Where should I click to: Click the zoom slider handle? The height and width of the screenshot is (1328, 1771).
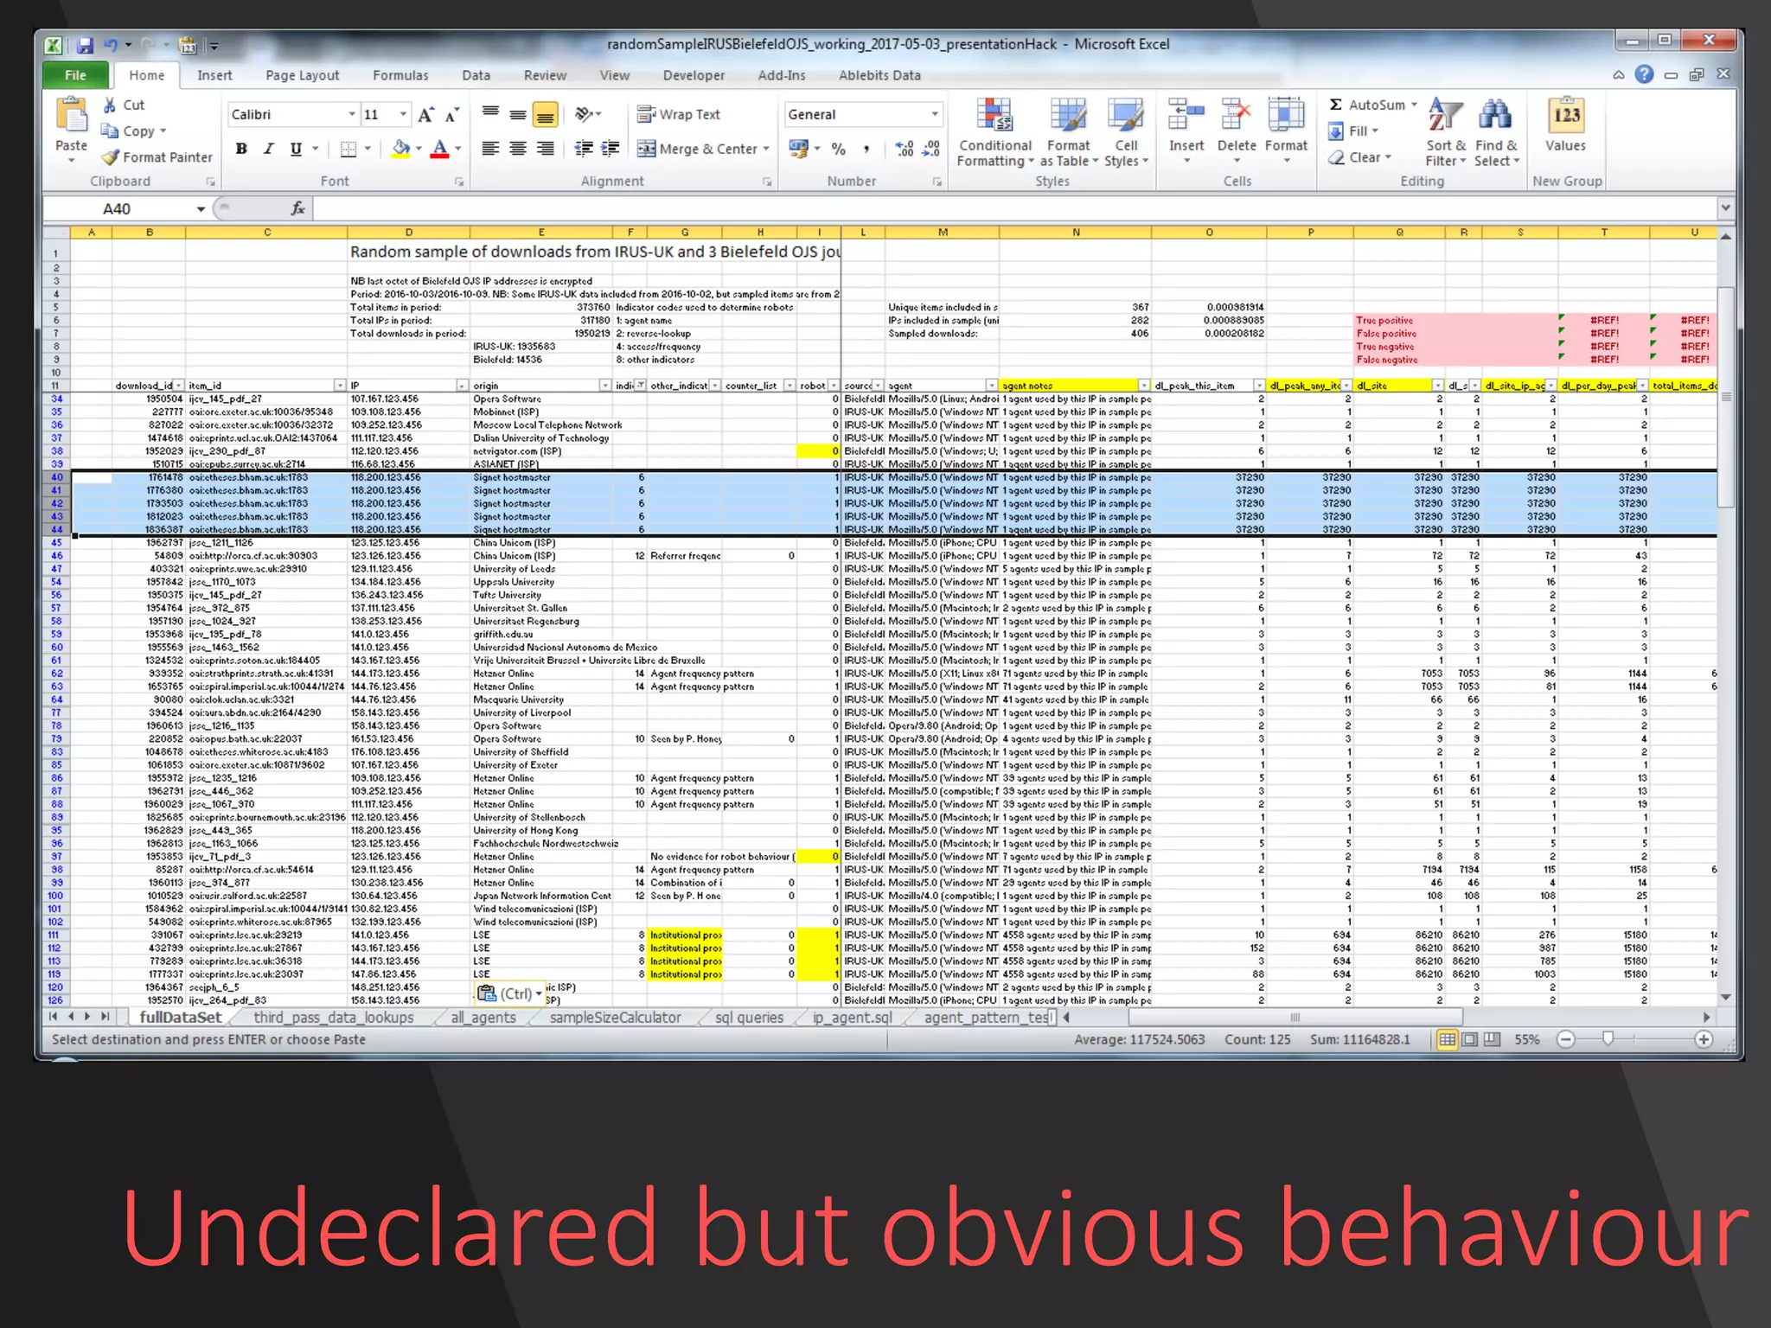coord(1608,1039)
